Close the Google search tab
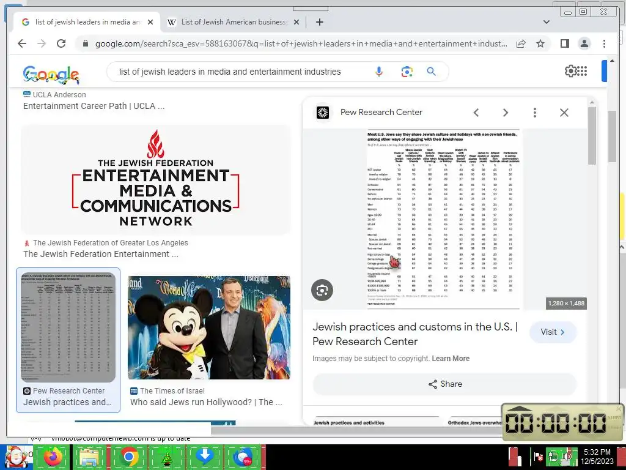The height and width of the screenshot is (470, 626). [150, 22]
